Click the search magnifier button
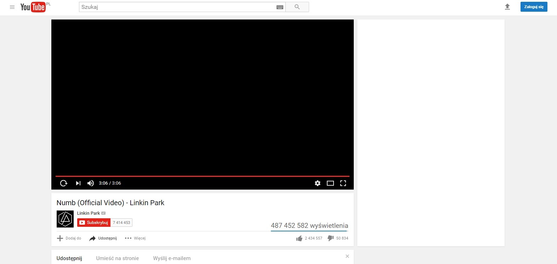Screen dimensions: 557x264 click(297, 7)
